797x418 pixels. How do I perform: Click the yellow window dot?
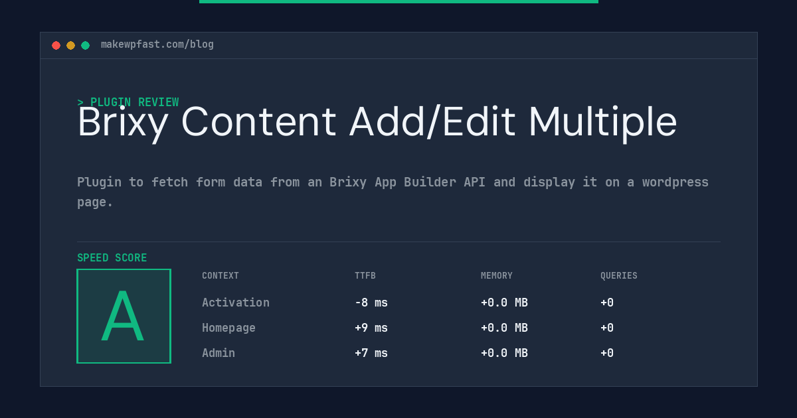point(70,45)
